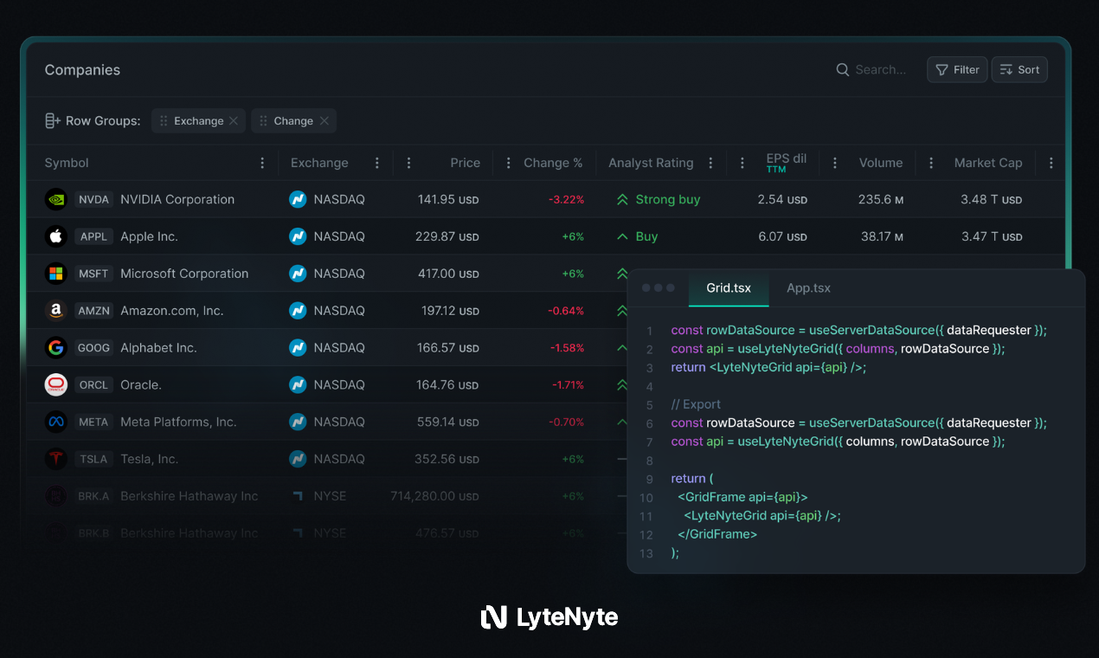Screen dimensions: 1099x658
Task: Click the NASDAQ icon in NVDA row
Action: [298, 199]
